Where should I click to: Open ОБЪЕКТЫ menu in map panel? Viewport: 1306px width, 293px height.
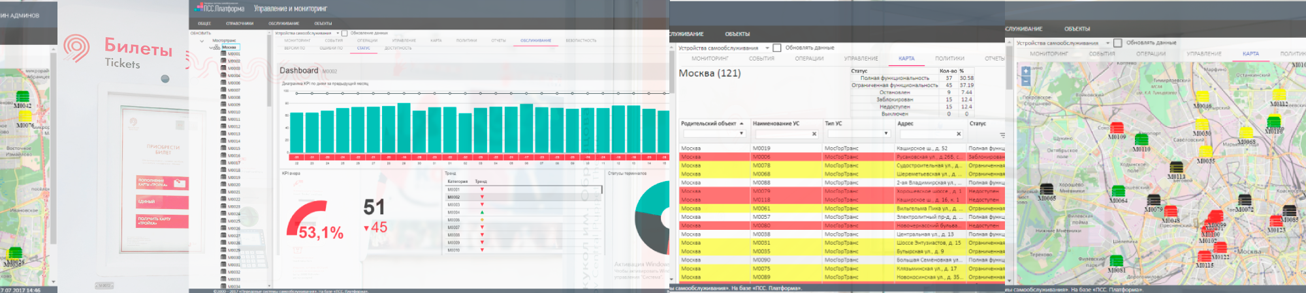click(1077, 29)
